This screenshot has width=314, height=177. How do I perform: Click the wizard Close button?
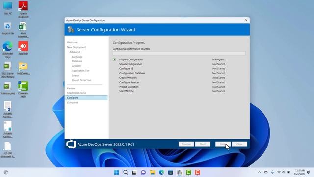[x=239, y=144]
